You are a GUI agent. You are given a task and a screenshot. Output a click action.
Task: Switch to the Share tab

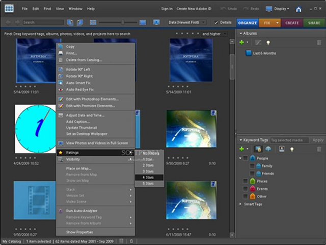[x=314, y=23]
